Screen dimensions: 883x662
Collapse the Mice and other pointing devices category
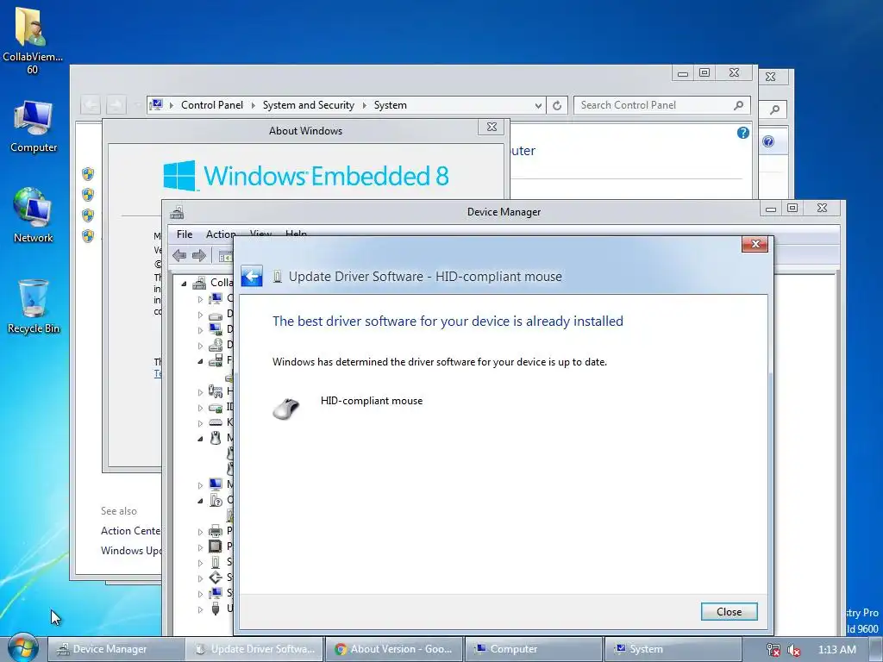click(200, 439)
